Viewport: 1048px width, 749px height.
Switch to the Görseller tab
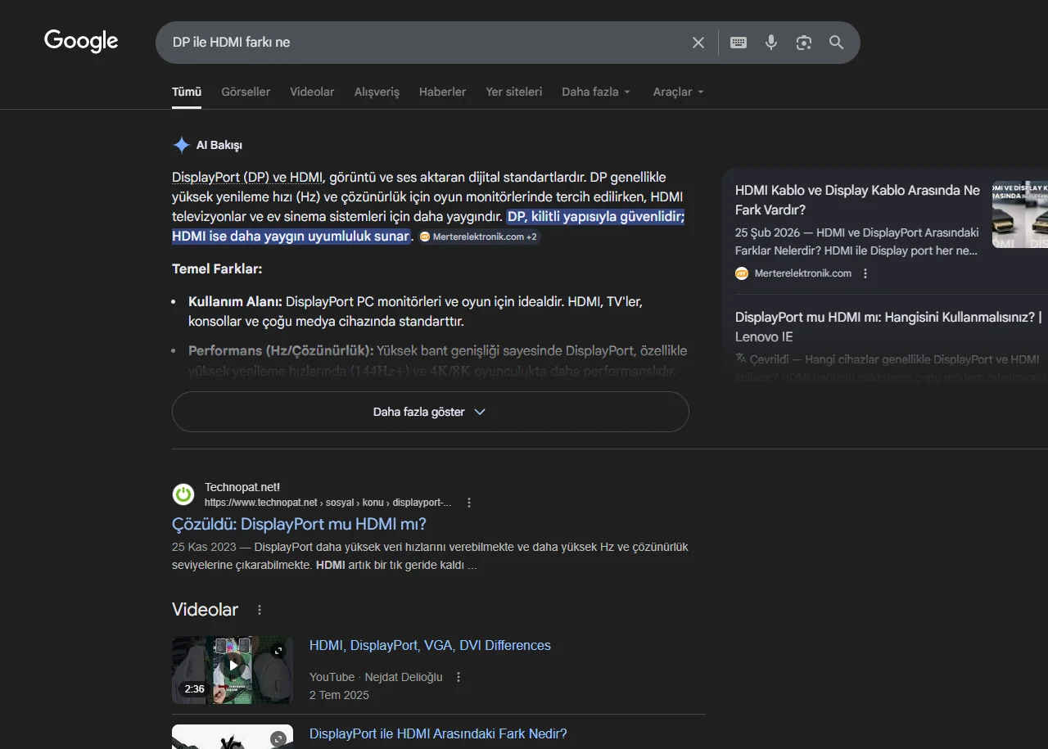pyautogui.click(x=246, y=92)
